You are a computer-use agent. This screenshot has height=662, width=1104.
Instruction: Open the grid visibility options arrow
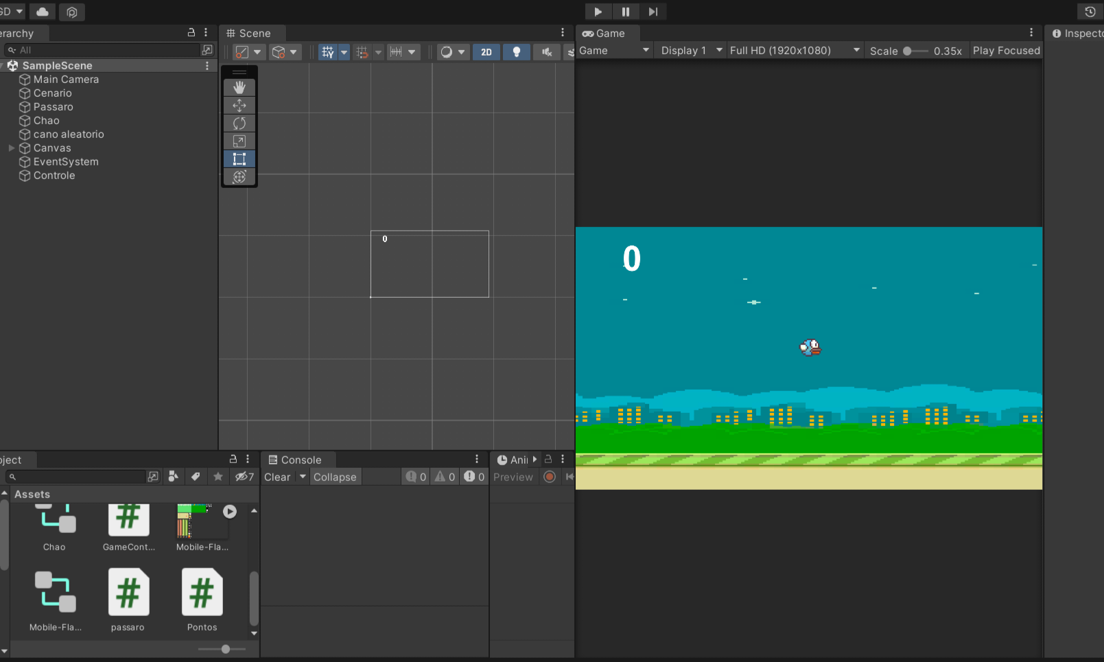click(x=344, y=52)
